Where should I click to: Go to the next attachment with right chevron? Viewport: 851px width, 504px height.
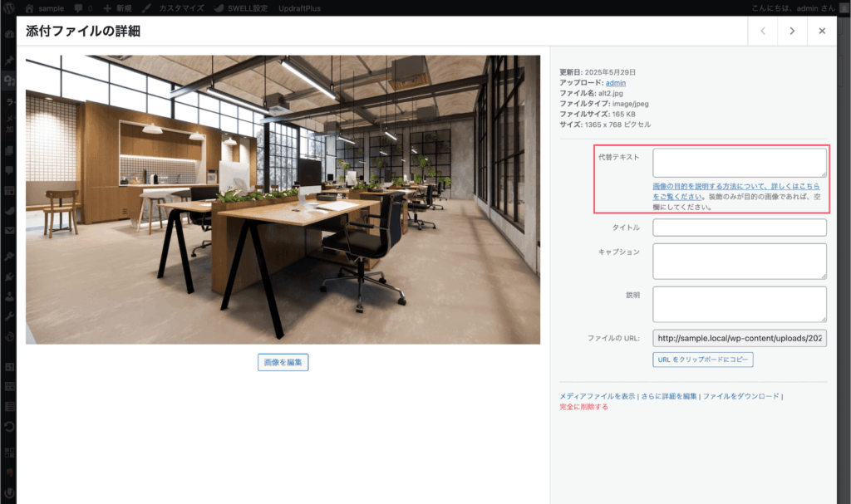[x=792, y=31]
